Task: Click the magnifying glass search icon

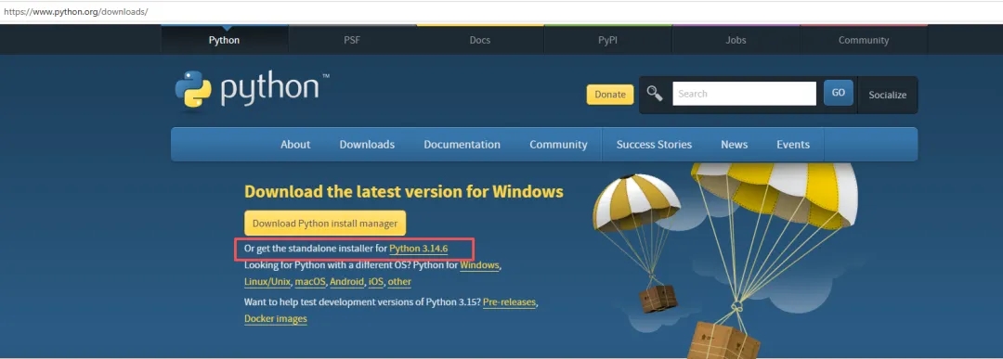Action: click(655, 94)
